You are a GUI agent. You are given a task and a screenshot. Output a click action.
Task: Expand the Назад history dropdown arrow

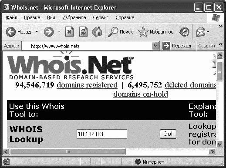pyautogui.click(x=37, y=31)
